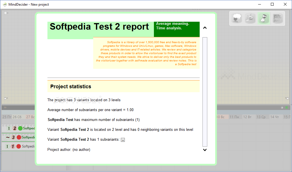
Task: Click the green list-lines icon on timeline header
Action: (287, 107)
